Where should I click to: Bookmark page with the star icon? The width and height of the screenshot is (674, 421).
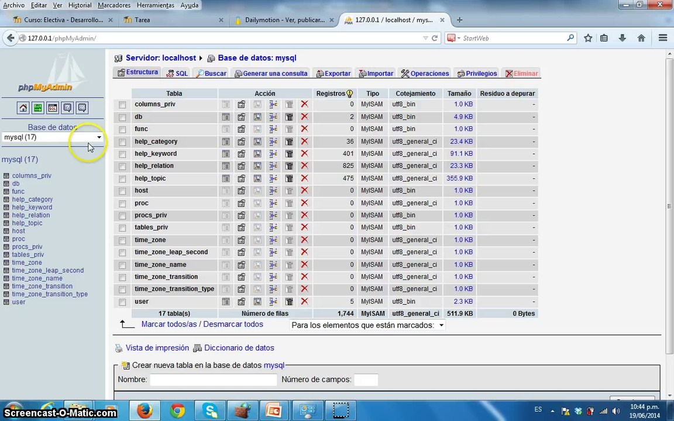click(x=588, y=38)
